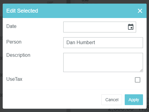
Task: Click the UseTax label text
Action: [x=14, y=79]
